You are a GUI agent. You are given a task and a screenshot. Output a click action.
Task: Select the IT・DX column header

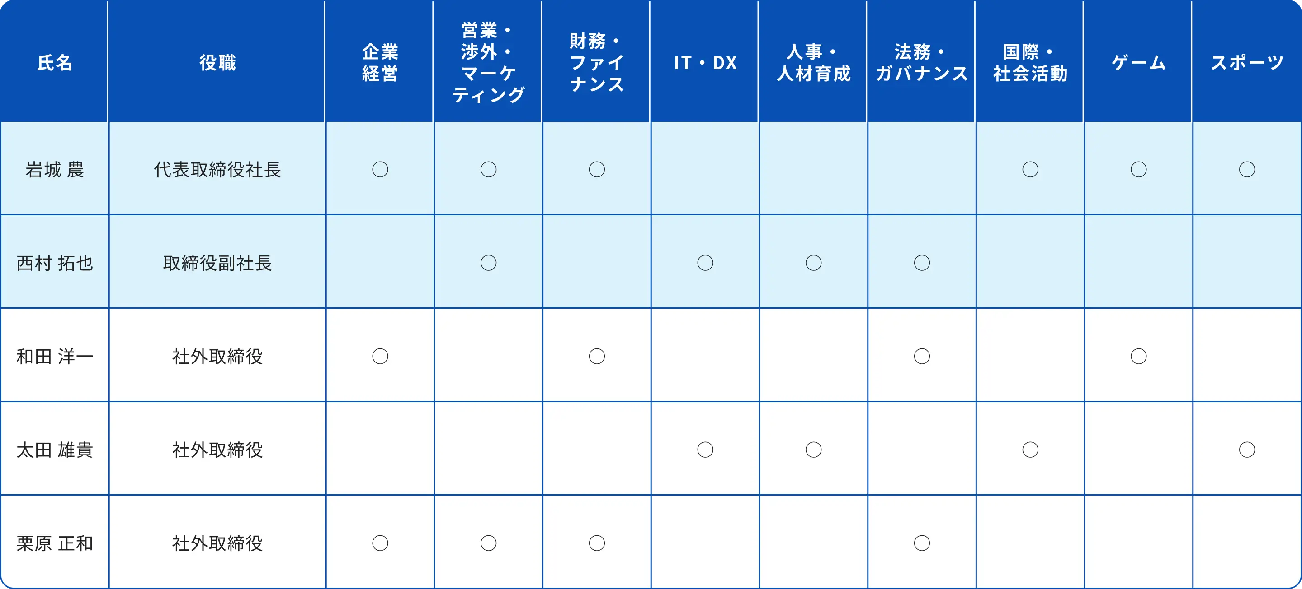click(705, 63)
